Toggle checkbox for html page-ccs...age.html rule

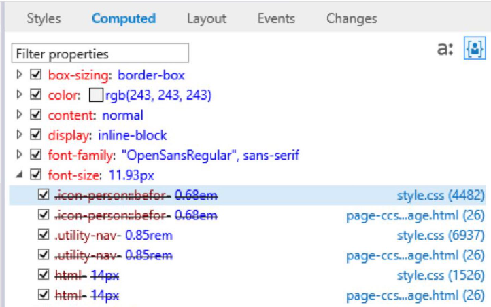click(x=44, y=295)
